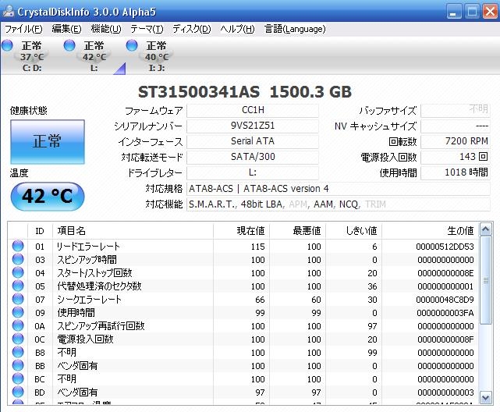Click status orb of row BD ベンダ固有
This screenshot has height=412, width=500.
18,392
